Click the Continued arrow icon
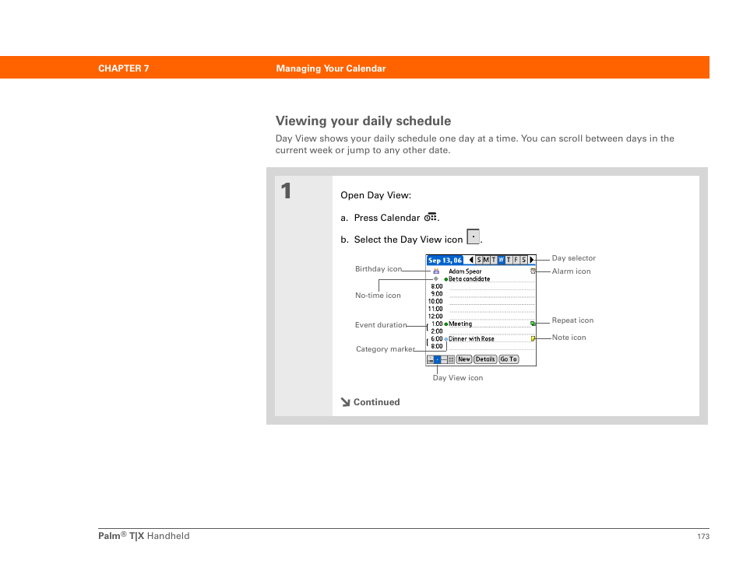 [345, 402]
